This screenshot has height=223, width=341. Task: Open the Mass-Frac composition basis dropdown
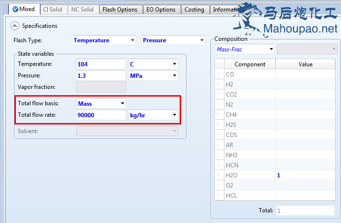point(245,49)
